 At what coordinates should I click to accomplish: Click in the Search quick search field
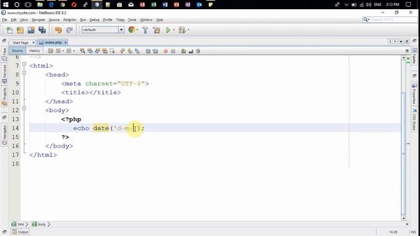tap(390, 20)
